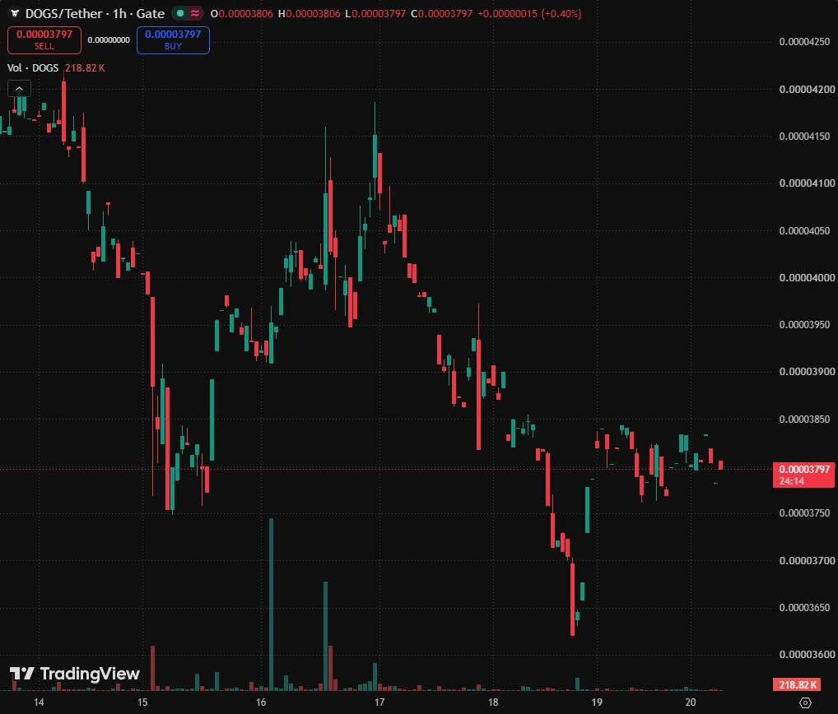The height and width of the screenshot is (714, 838).
Task: Click the red SELL 0.00003797 button
Action: pos(44,40)
